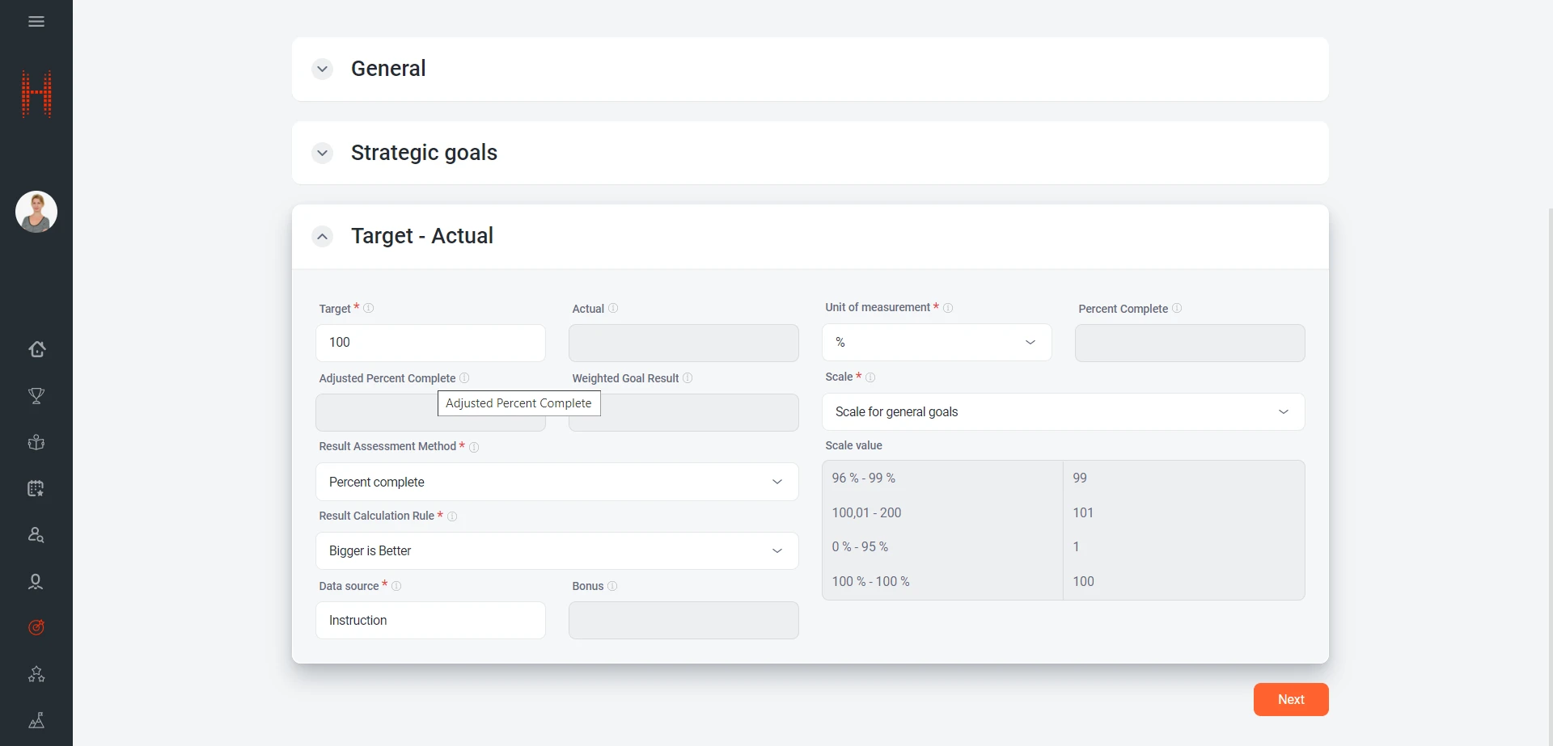1553x746 pixels.
Task: Open the Scale for general goals dropdown
Action: 1063,412
